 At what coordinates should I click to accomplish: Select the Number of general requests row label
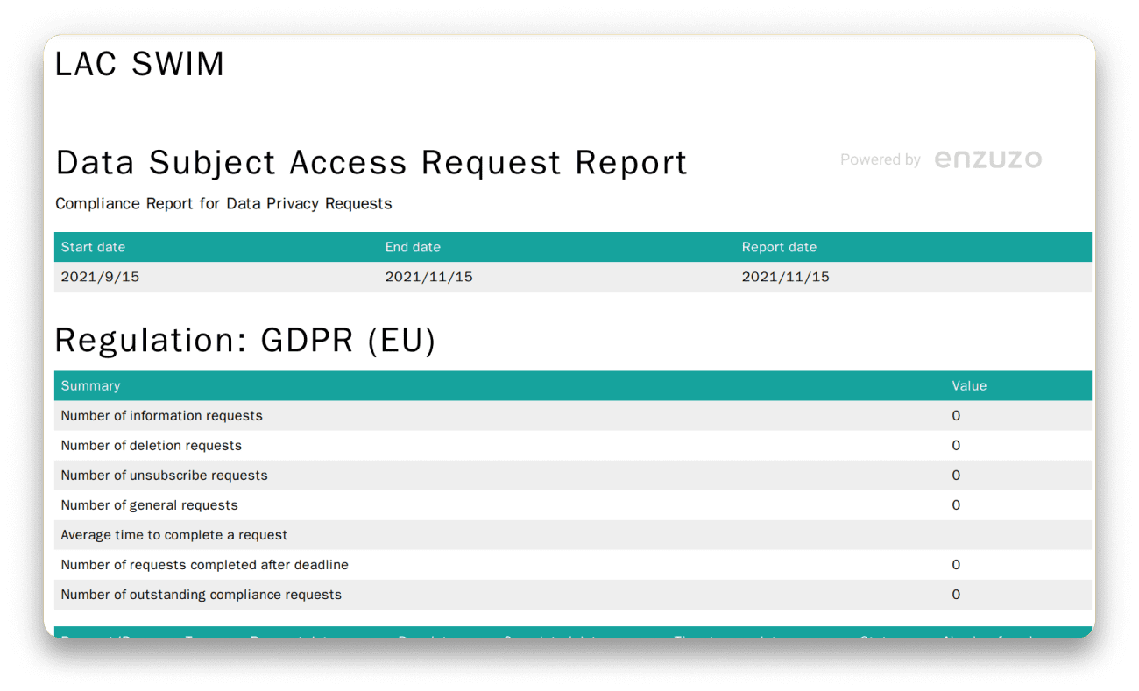point(149,505)
